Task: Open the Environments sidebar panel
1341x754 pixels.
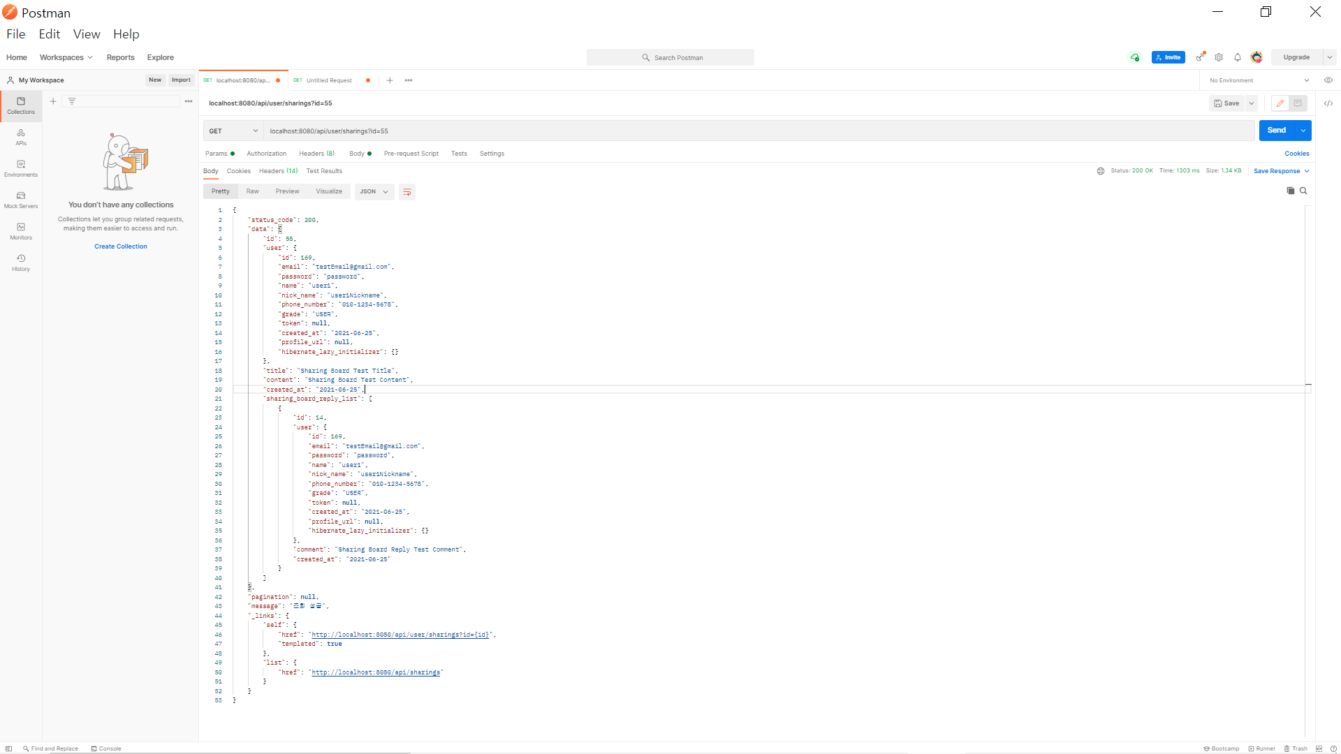Action: (20, 168)
